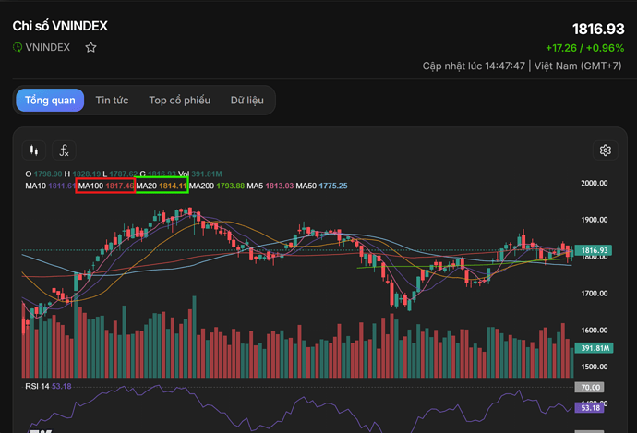Click the 2000.00 price axis label
This screenshot has height=433, width=637.
[595, 183]
